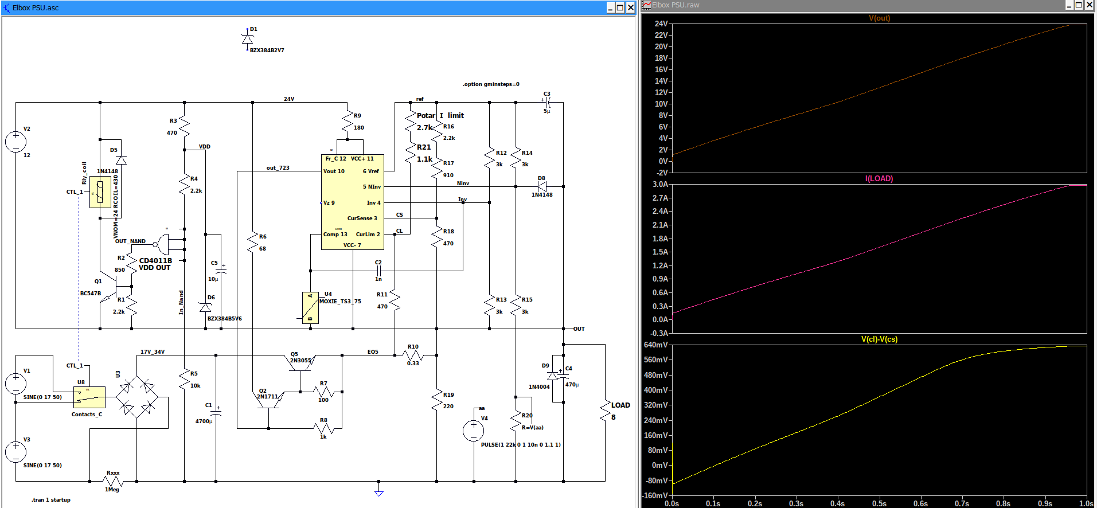Click the R19 220 ohm resistor
Screen dimensions: 1097x508
pyautogui.click(x=436, y=400)
